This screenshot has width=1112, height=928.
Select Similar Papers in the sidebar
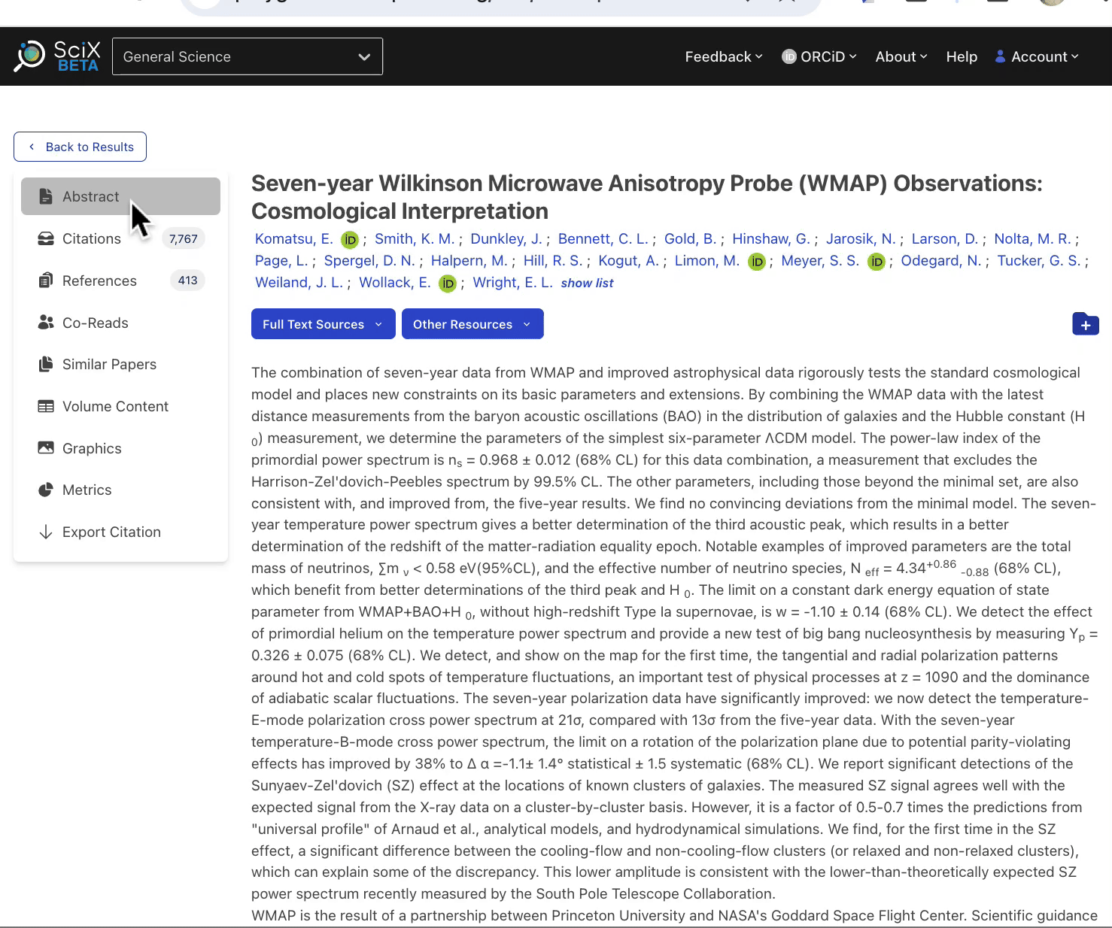109,364
